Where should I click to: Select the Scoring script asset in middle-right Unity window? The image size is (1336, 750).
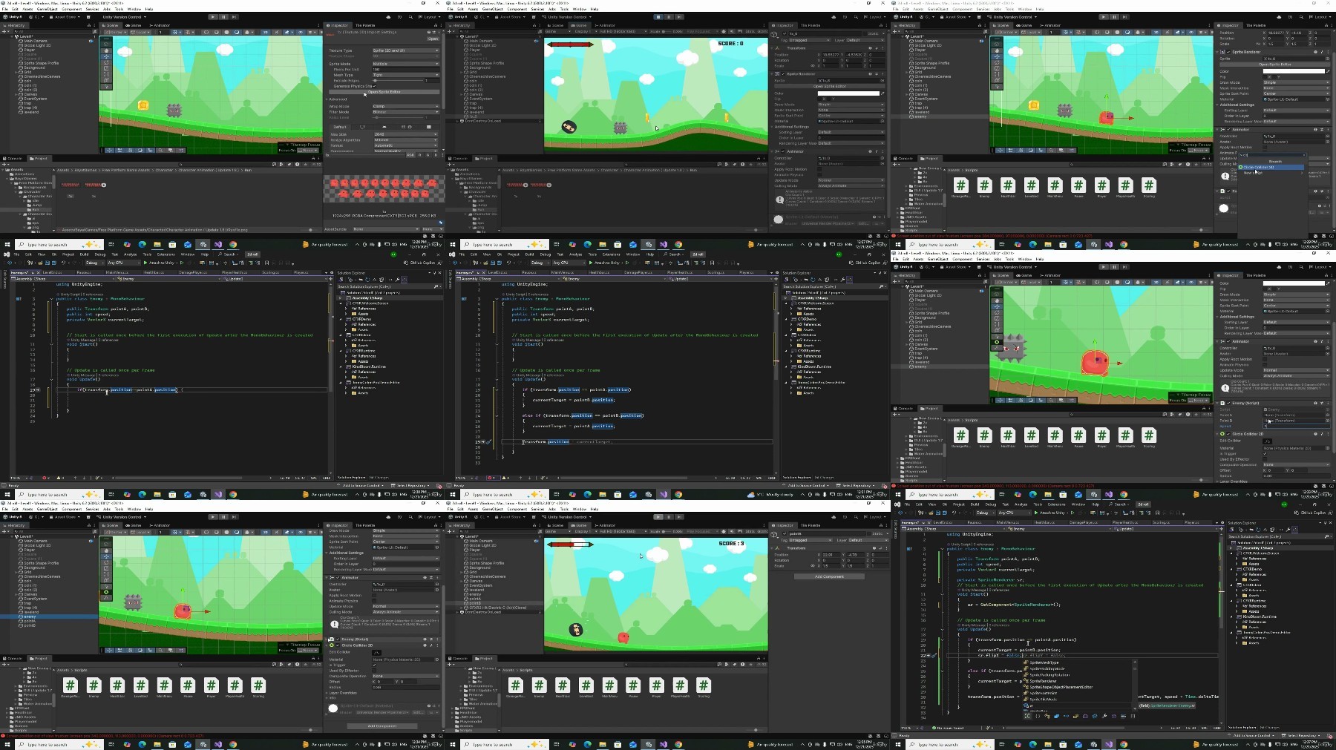(1149, 435)
